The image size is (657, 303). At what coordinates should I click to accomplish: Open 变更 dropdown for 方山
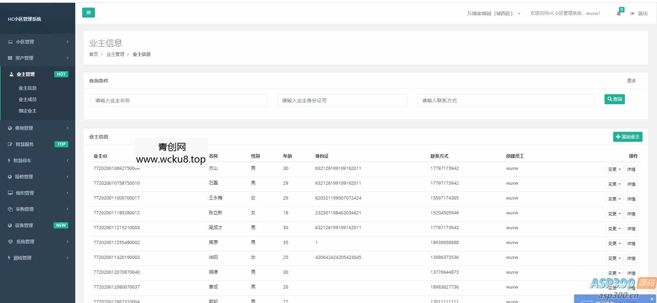pos(614,169)
